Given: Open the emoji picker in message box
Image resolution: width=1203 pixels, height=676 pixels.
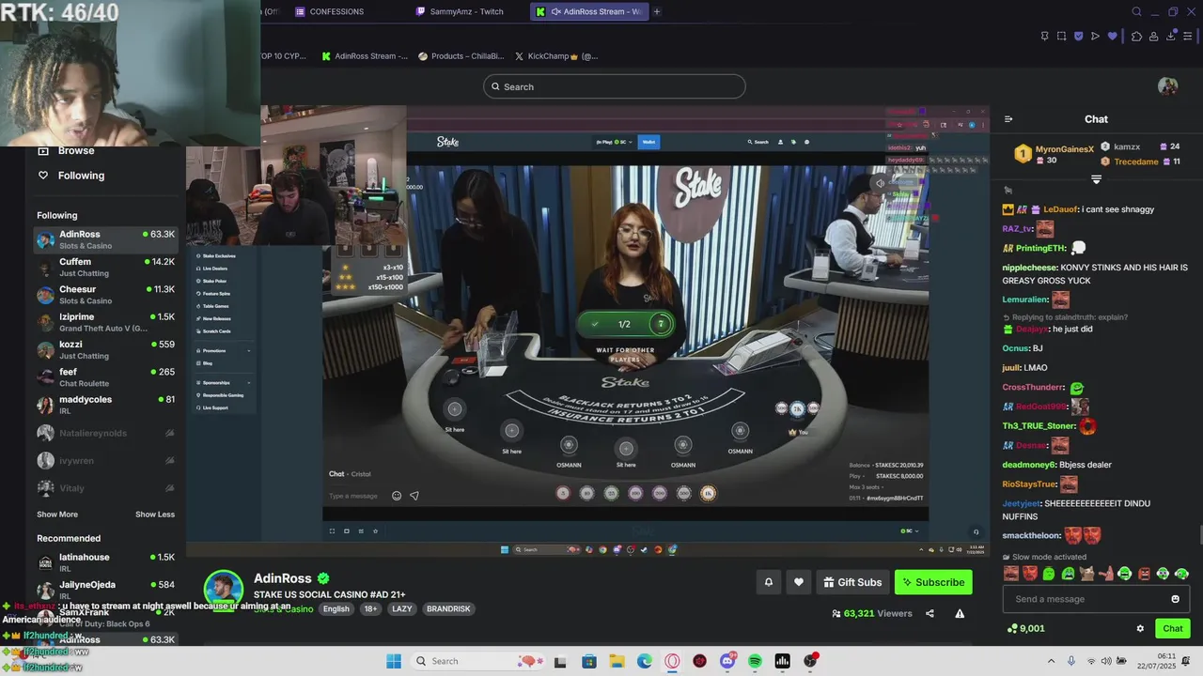Looking at the screenshot, I should click(1175, 599).
